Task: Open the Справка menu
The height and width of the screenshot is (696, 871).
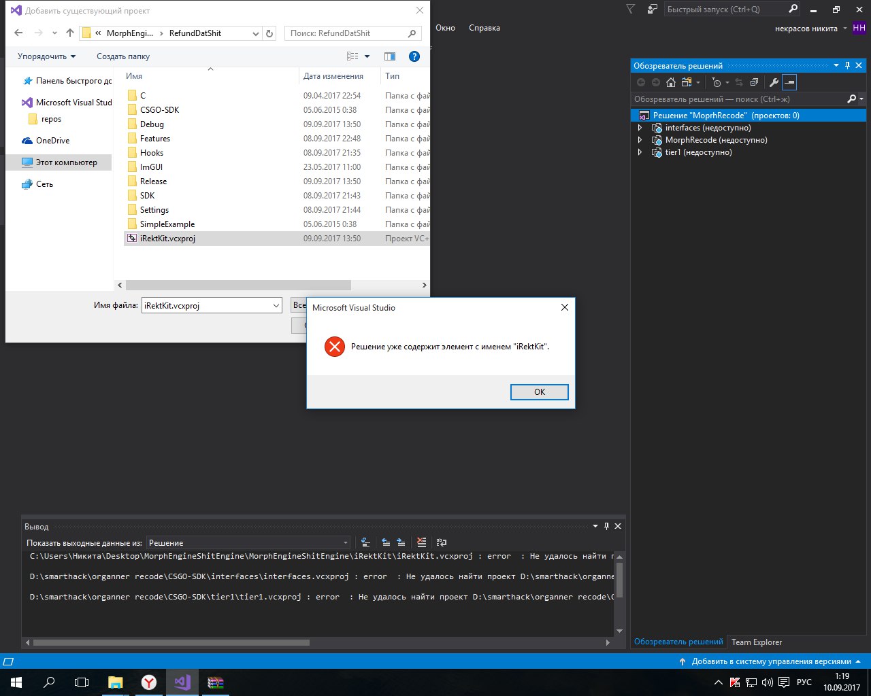Action: pos(484,28)
